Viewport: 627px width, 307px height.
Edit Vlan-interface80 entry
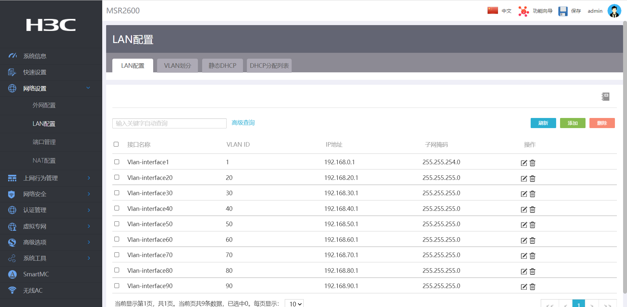pyautogui.click(x=524, y=271)
